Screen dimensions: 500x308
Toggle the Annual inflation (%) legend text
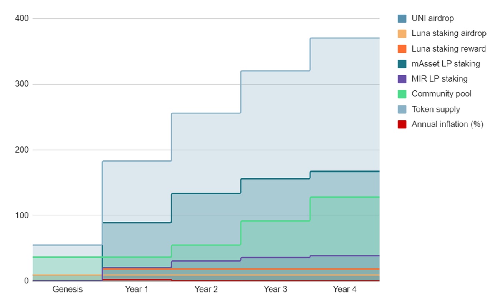point(447,124)
